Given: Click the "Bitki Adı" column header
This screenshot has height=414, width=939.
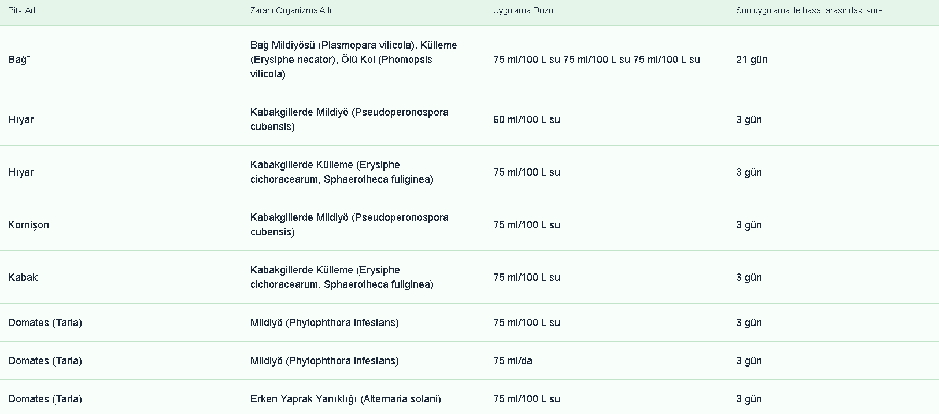Looking at the screenshot, I should tap(23, 10).
